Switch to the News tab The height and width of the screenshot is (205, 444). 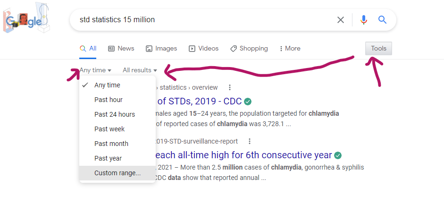(x=121, y=49)
